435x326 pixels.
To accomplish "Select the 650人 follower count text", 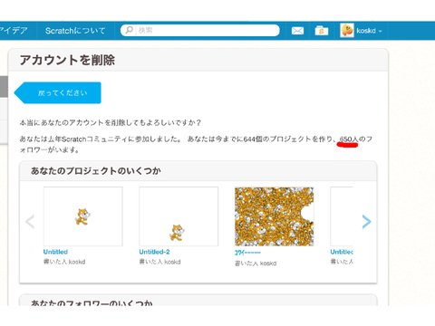I will [349, 139].
